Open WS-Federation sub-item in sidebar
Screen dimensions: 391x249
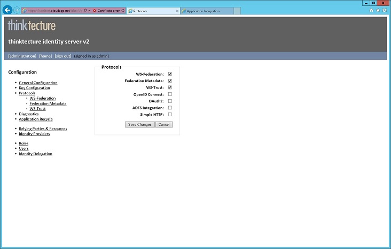(43, 98)
